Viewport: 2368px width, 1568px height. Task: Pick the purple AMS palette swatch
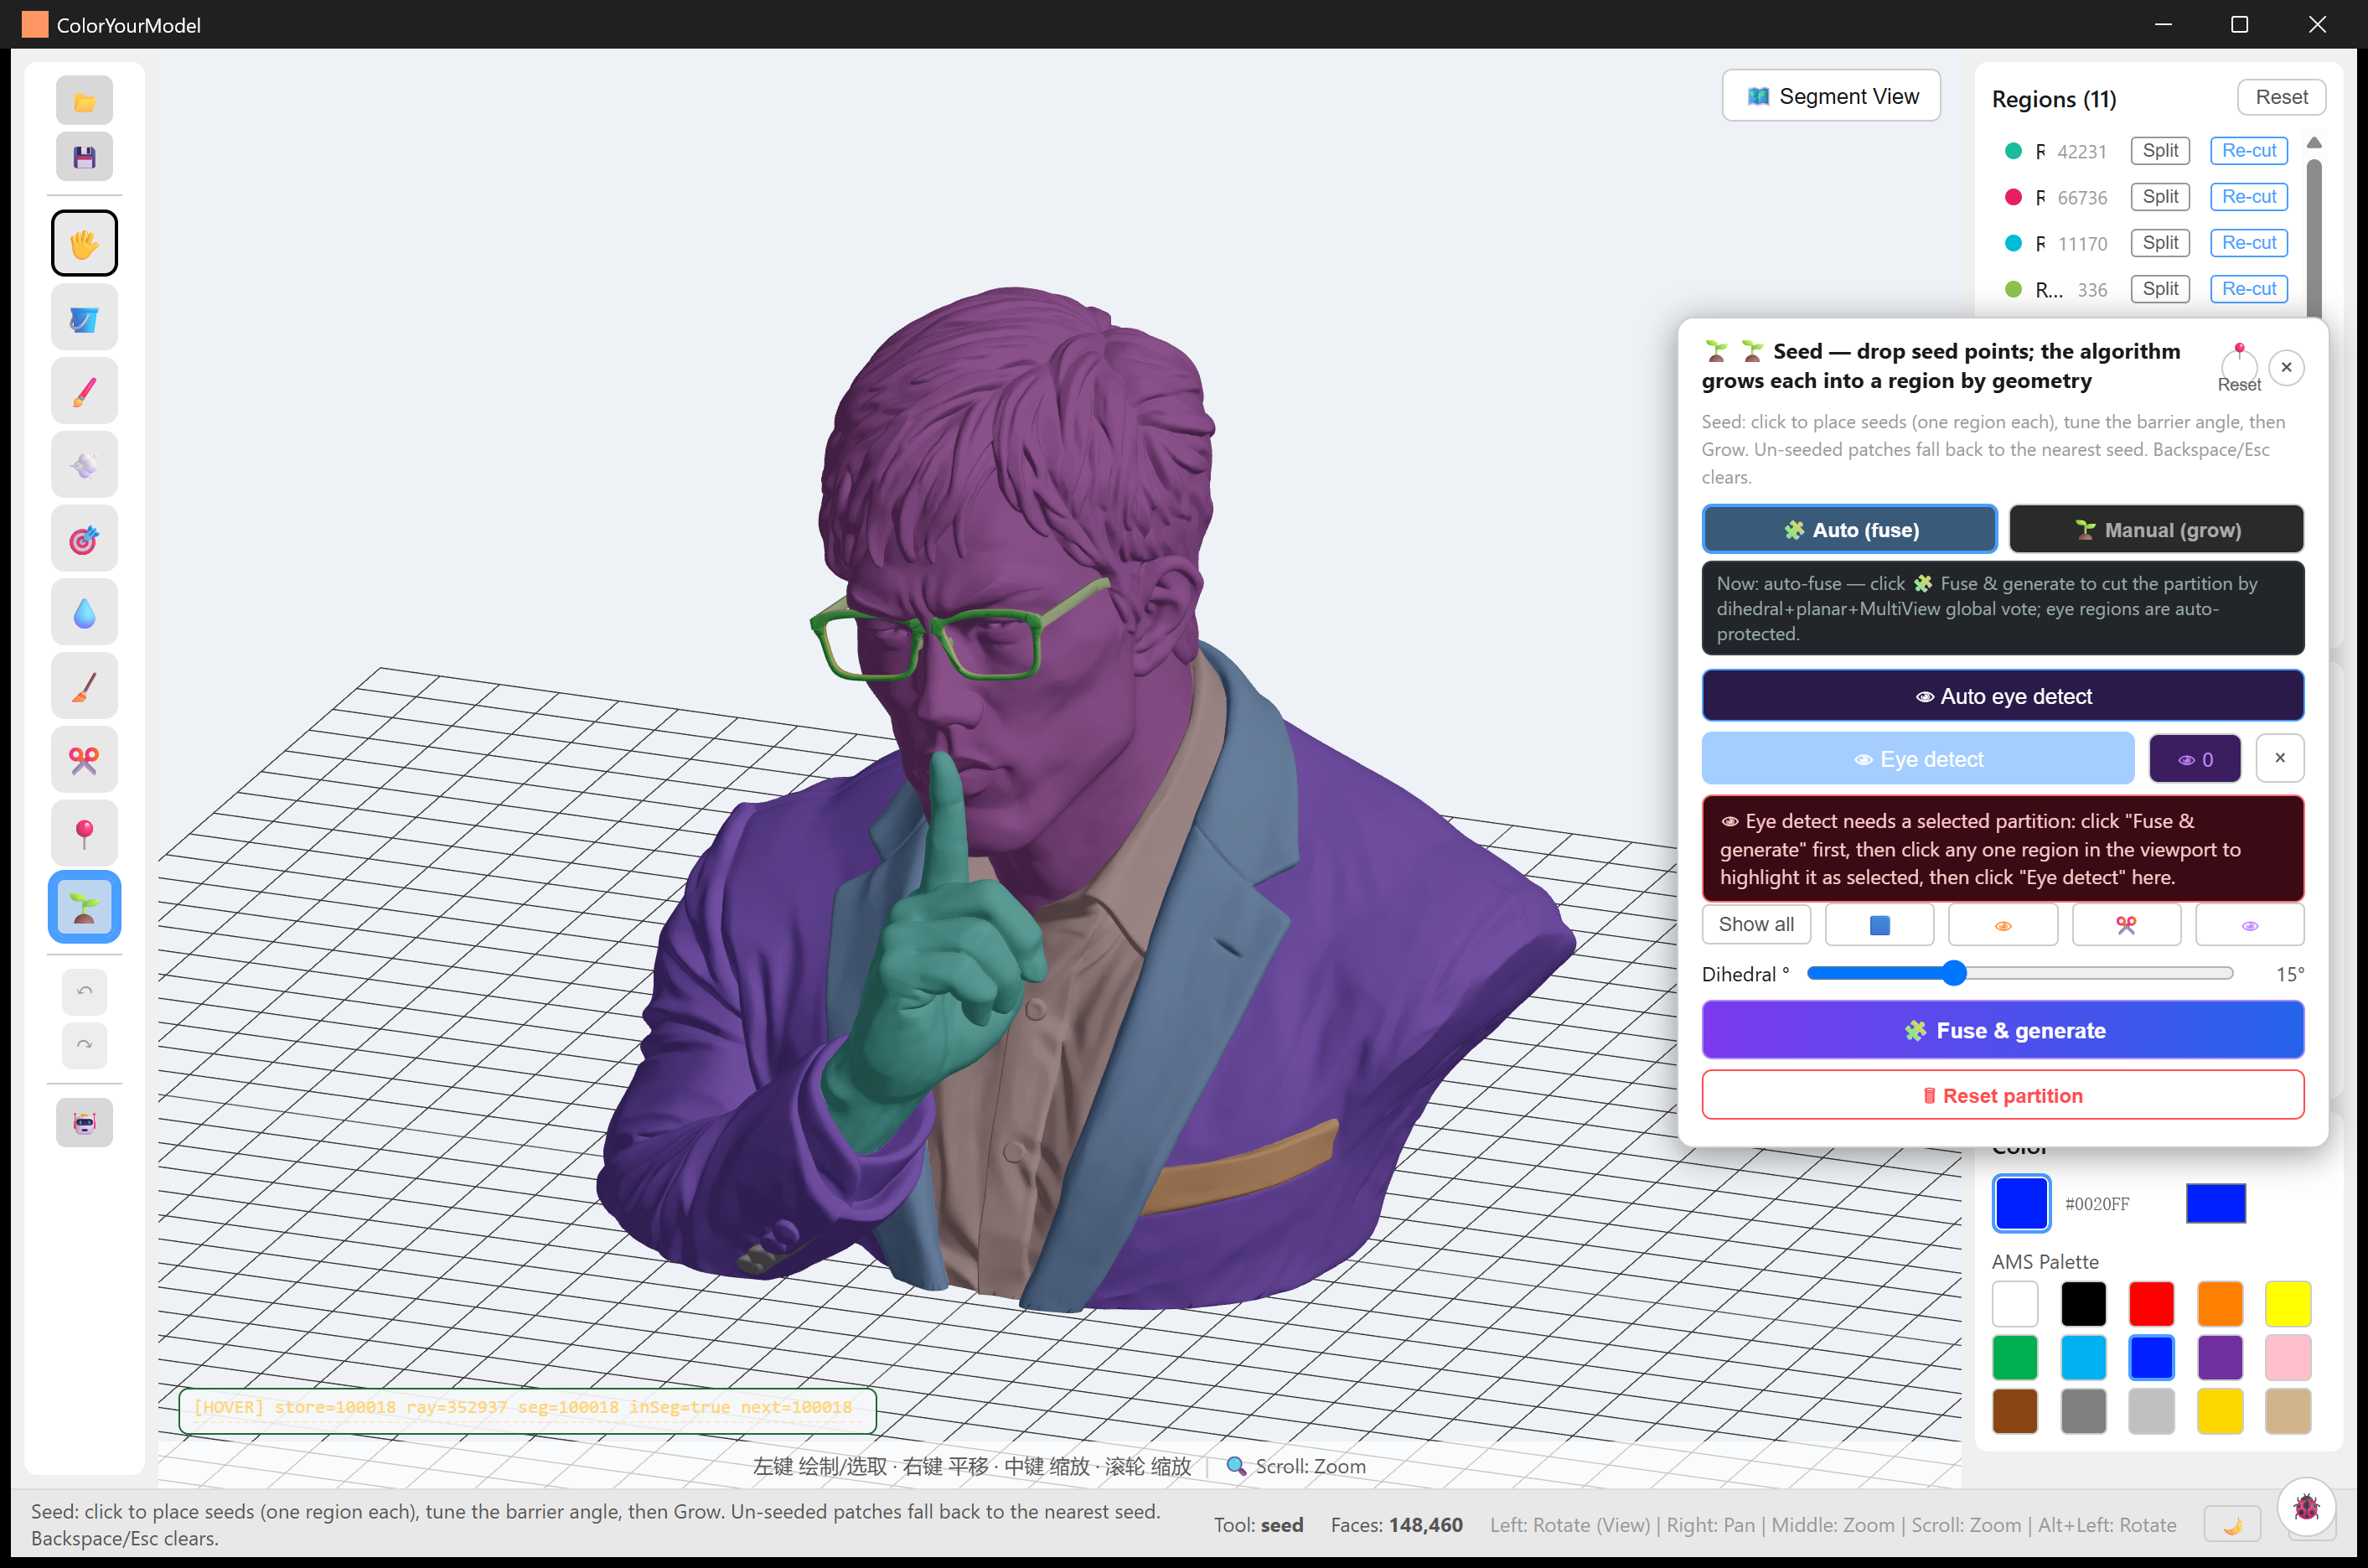[x=2219, y=1357]
